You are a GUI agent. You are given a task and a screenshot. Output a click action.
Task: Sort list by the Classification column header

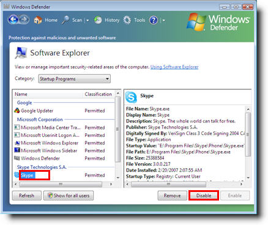[x=99, y=94]
